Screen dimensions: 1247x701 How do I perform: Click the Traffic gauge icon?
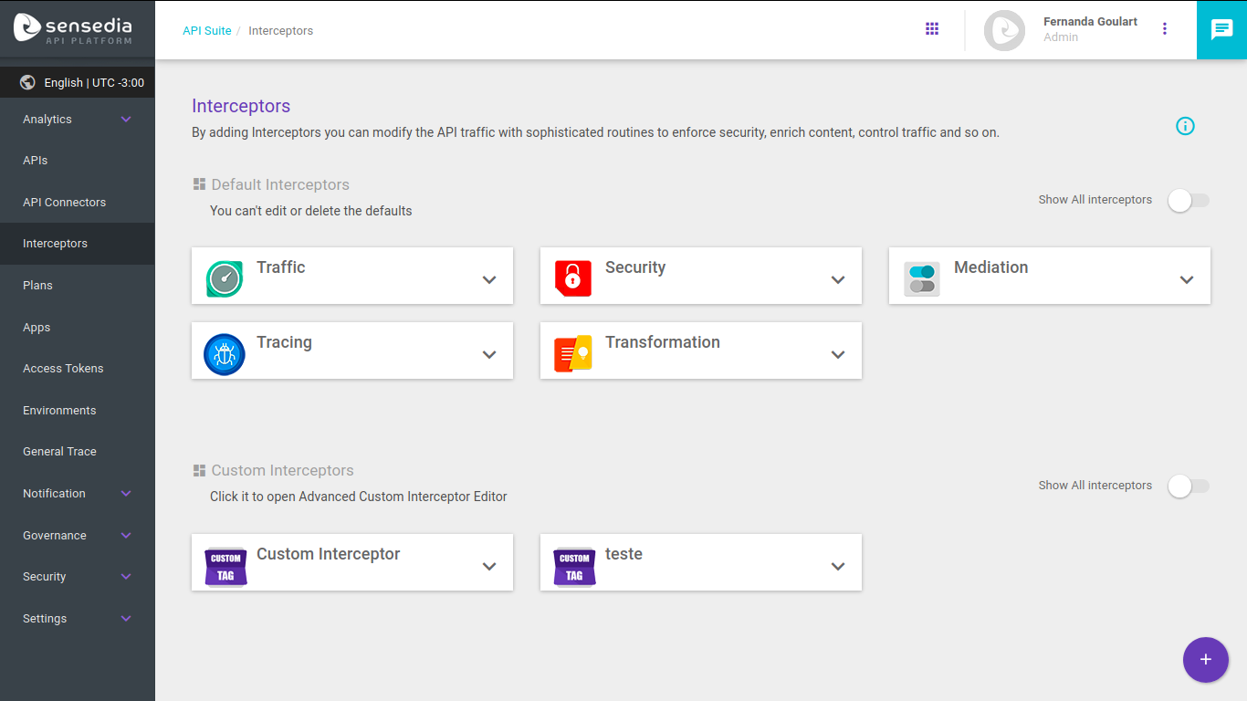(224, 278)
